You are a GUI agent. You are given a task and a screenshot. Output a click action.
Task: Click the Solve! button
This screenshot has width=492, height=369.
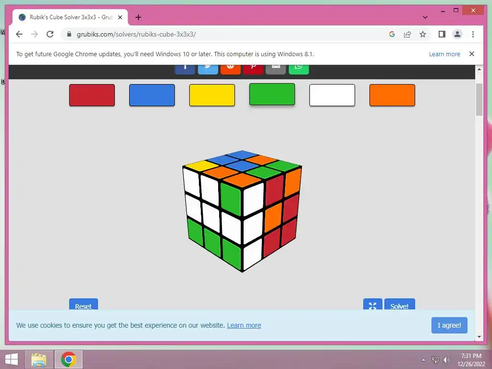pyautogui.click(x=399, y=304)
